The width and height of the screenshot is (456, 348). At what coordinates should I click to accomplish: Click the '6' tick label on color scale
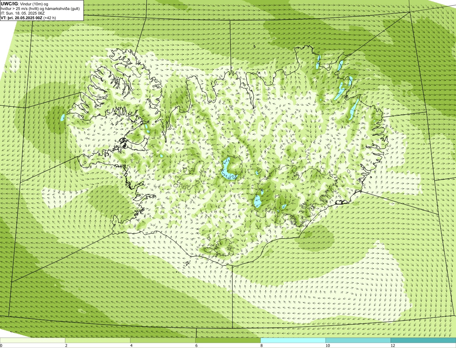[x=196, y=346]
